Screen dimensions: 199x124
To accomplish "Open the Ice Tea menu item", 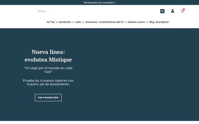I will click(51, 22).
